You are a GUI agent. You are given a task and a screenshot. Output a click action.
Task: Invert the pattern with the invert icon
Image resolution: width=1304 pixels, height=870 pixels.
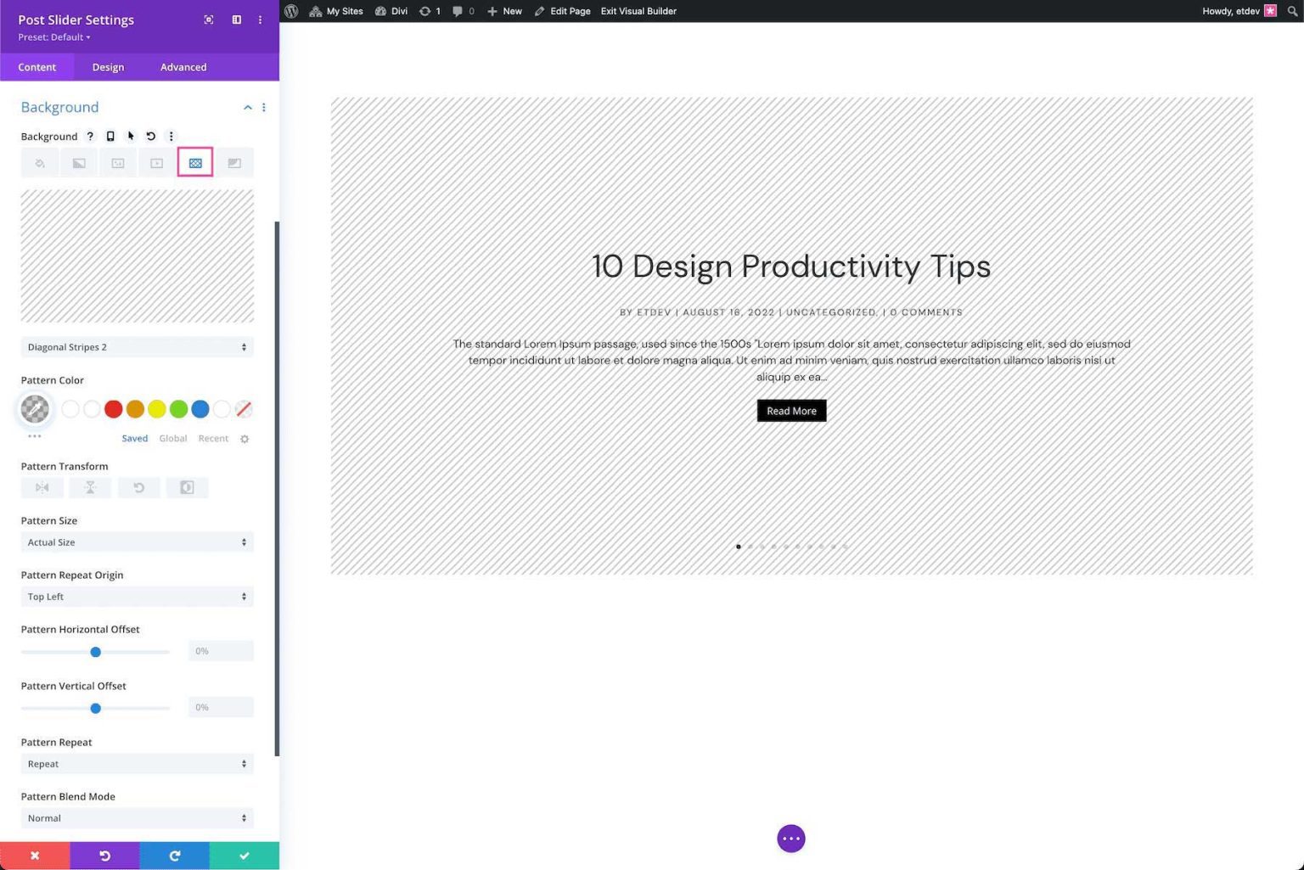pyautogui.click(x=187, y=487)
